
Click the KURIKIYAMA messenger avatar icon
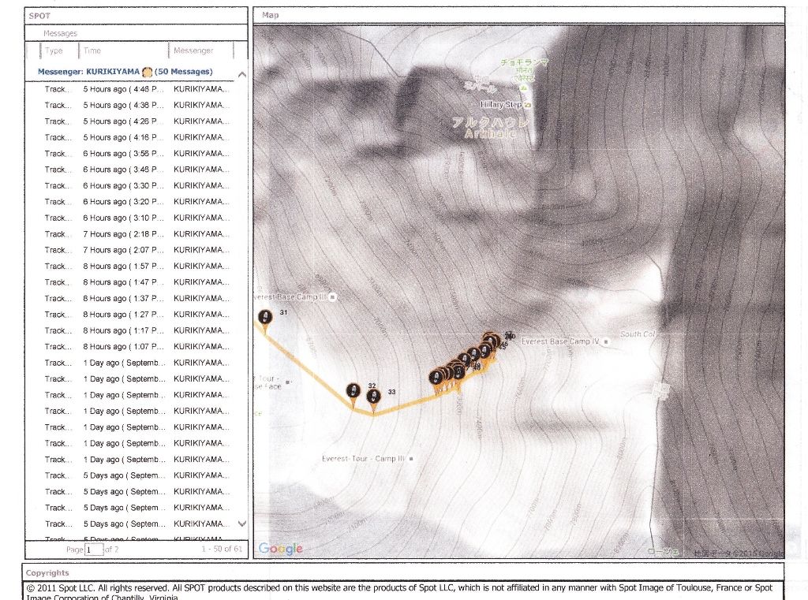tap(148, 72)
